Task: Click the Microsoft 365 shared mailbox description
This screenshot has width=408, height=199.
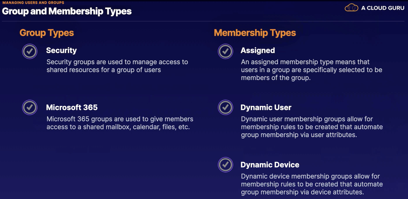Action: pos(120,123)
